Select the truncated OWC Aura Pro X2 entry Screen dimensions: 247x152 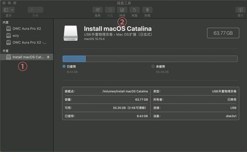26,43
